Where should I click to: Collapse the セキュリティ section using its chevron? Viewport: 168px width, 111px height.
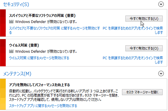[x=161, y=4]
